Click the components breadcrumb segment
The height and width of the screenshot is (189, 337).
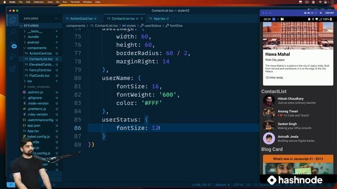76,26
